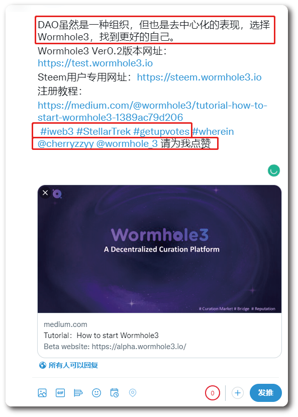Image resolution: width=298 pixels, height=417 pixels.
Task: Add a photo with the image icon
Action: [x=42, y=393]
